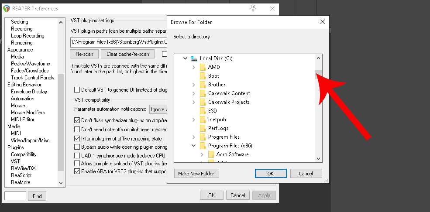430x212 pixels.
Task: Pin the REAPER Preferences window
Action: [253, 9]
